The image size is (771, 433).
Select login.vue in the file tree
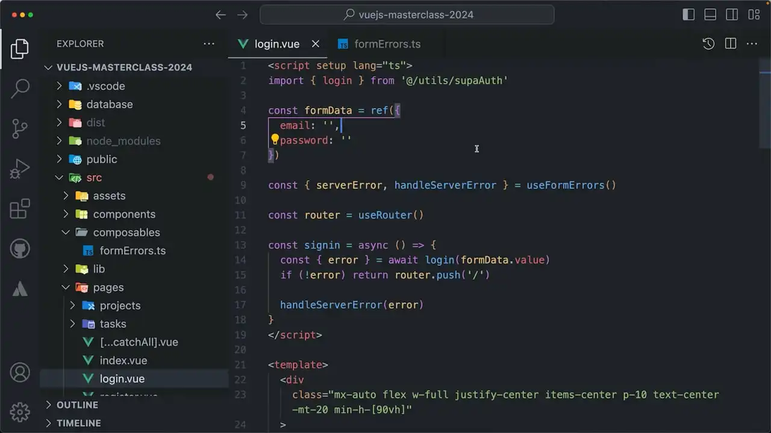click(x=134, y=379)
